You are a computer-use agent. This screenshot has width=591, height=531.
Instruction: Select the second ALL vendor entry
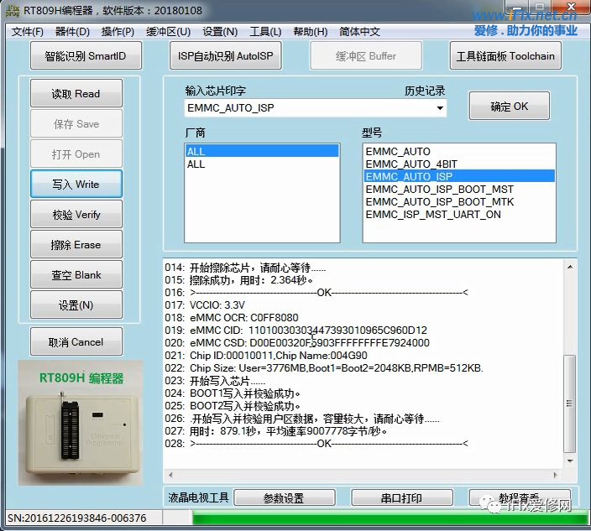262,164
